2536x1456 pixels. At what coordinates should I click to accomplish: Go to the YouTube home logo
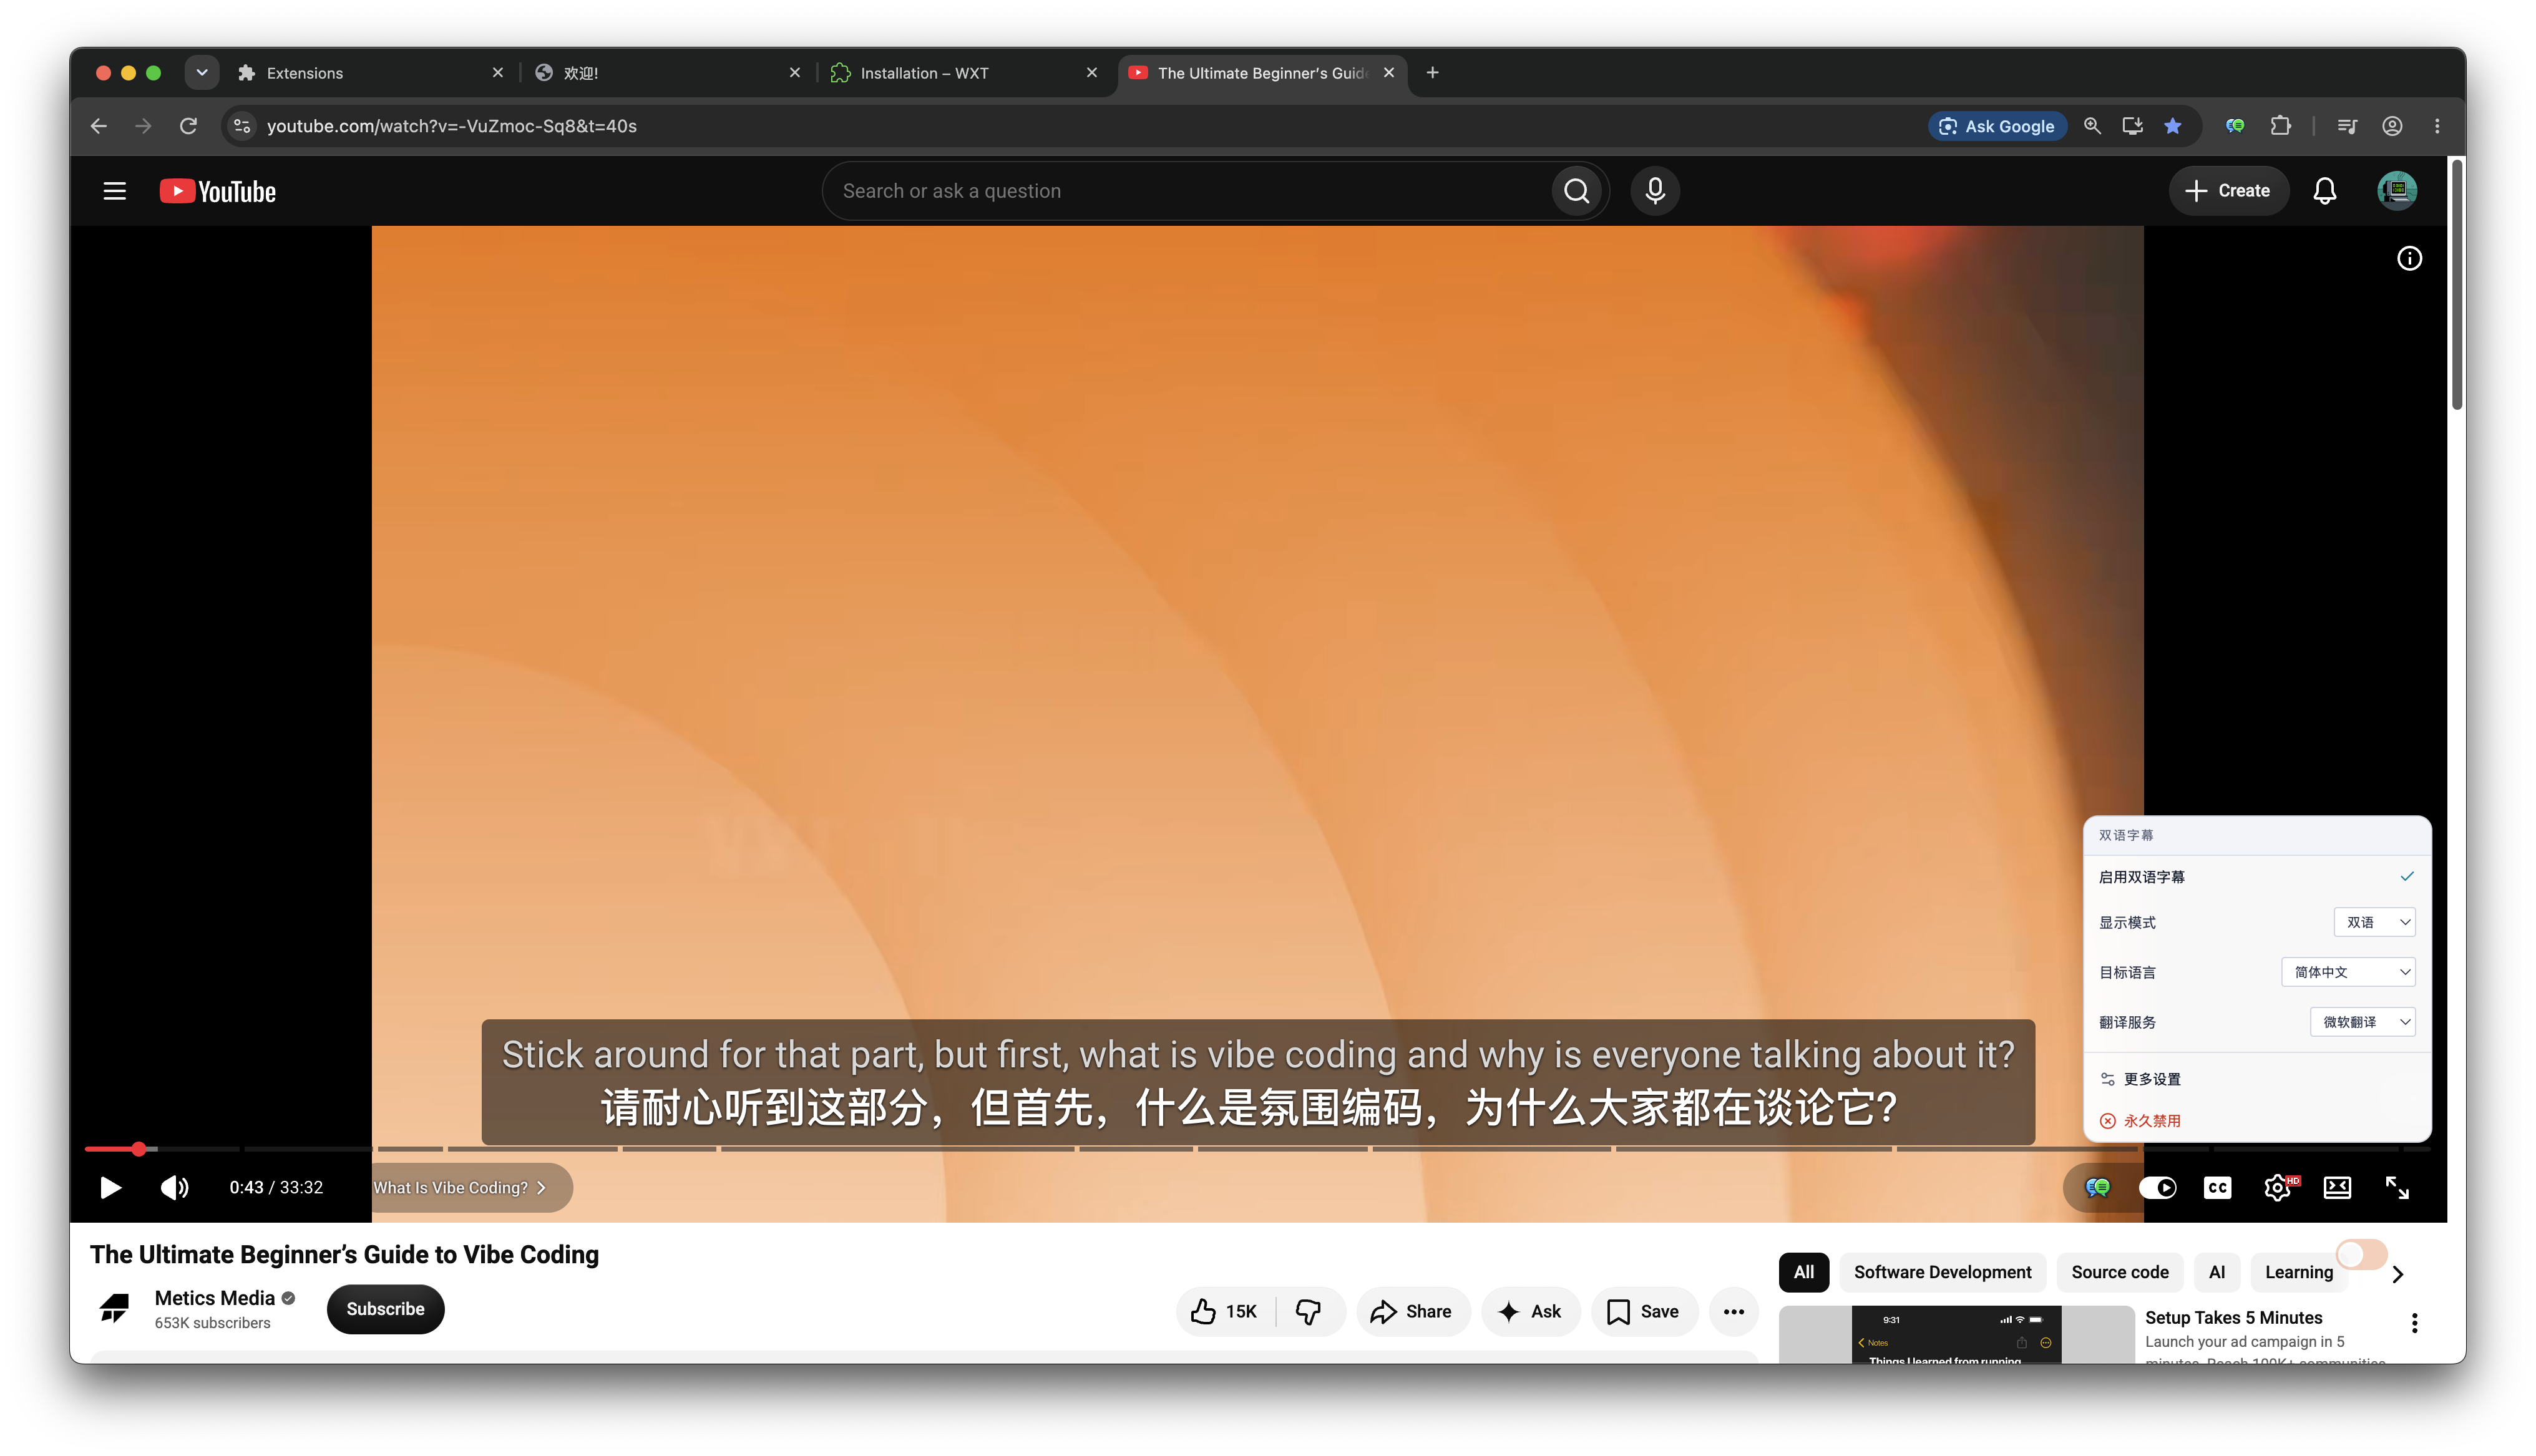pyautogui.click(x=217, y=191)
